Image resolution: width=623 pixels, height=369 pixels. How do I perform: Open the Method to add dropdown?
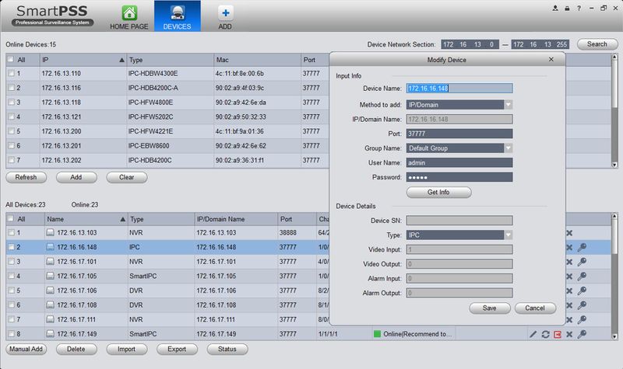click(507, 103)
